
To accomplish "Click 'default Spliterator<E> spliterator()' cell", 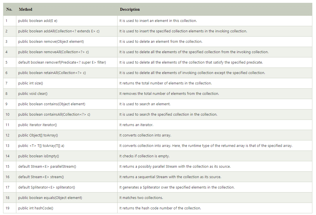I will pyautogui.click(x=67, y=187).
